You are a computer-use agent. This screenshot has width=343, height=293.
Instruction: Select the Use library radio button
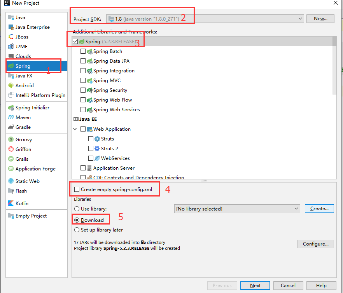coord(77,209)
